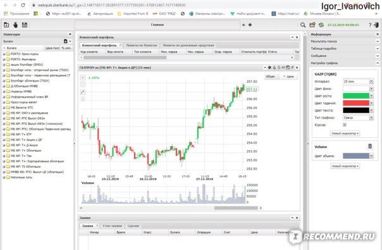Screen dimensions: 382x250
Task: Delete the Volume indicator with trash icon
Action: (370, 146)
